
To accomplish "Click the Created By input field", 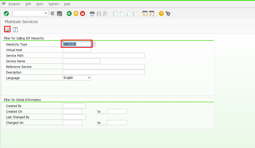I will coord(74,106).
